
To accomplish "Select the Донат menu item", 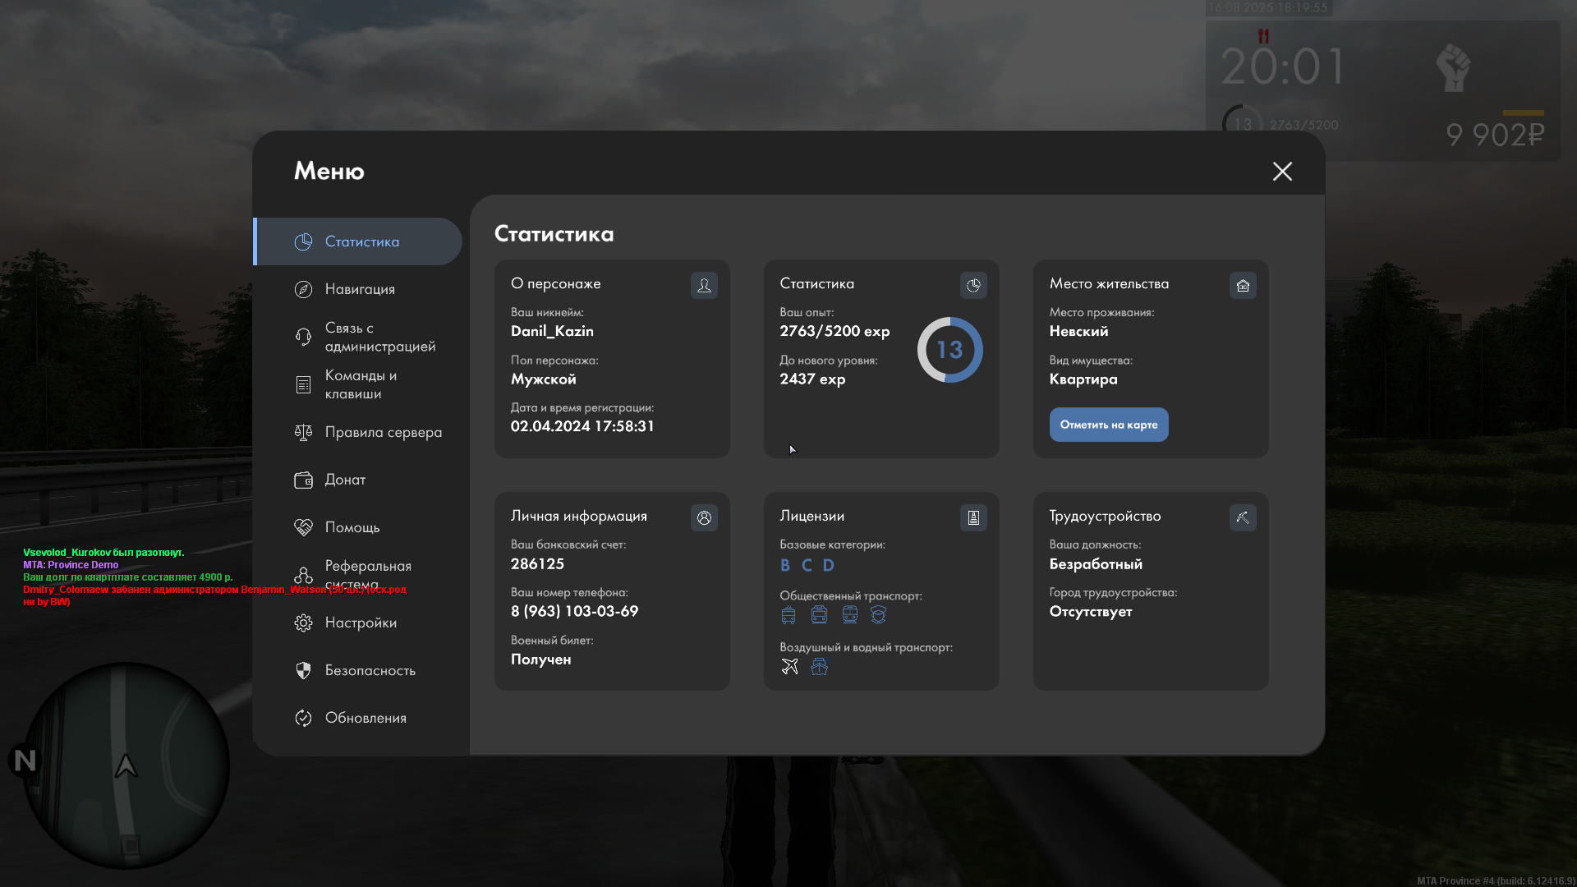I will tap(345, 480).
